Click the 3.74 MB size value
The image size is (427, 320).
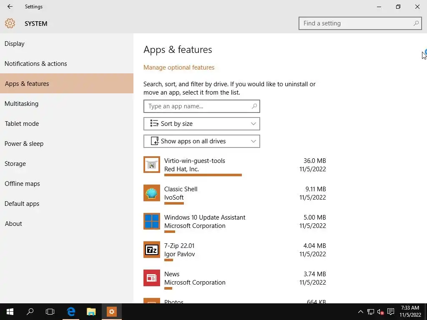click(x=315, y=274)
